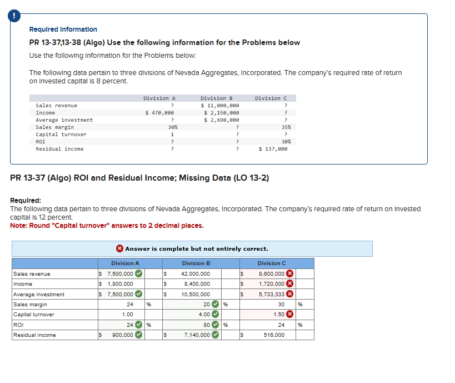The width and height of the screenshot is (455, 383).
Task: Click the Residual income row label in answer table
Action: click(x=34, y=335)
